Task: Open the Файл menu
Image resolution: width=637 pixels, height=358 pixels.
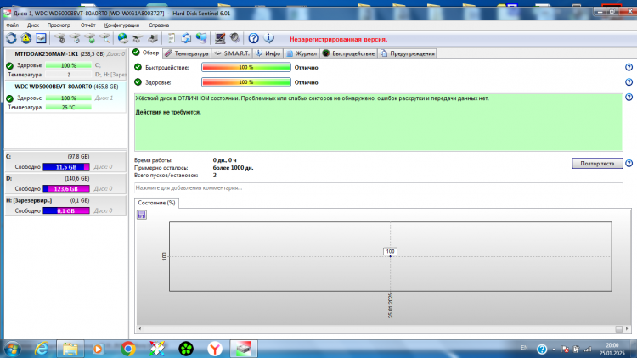Action: [12, 25]
